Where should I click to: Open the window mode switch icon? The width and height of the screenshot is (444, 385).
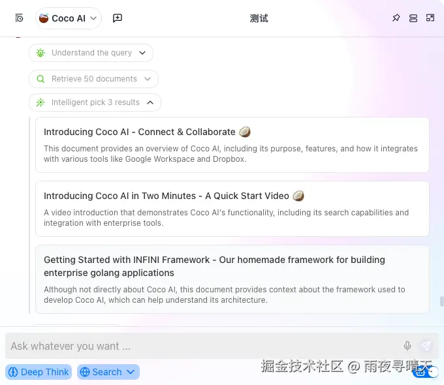tap(430, 18)
